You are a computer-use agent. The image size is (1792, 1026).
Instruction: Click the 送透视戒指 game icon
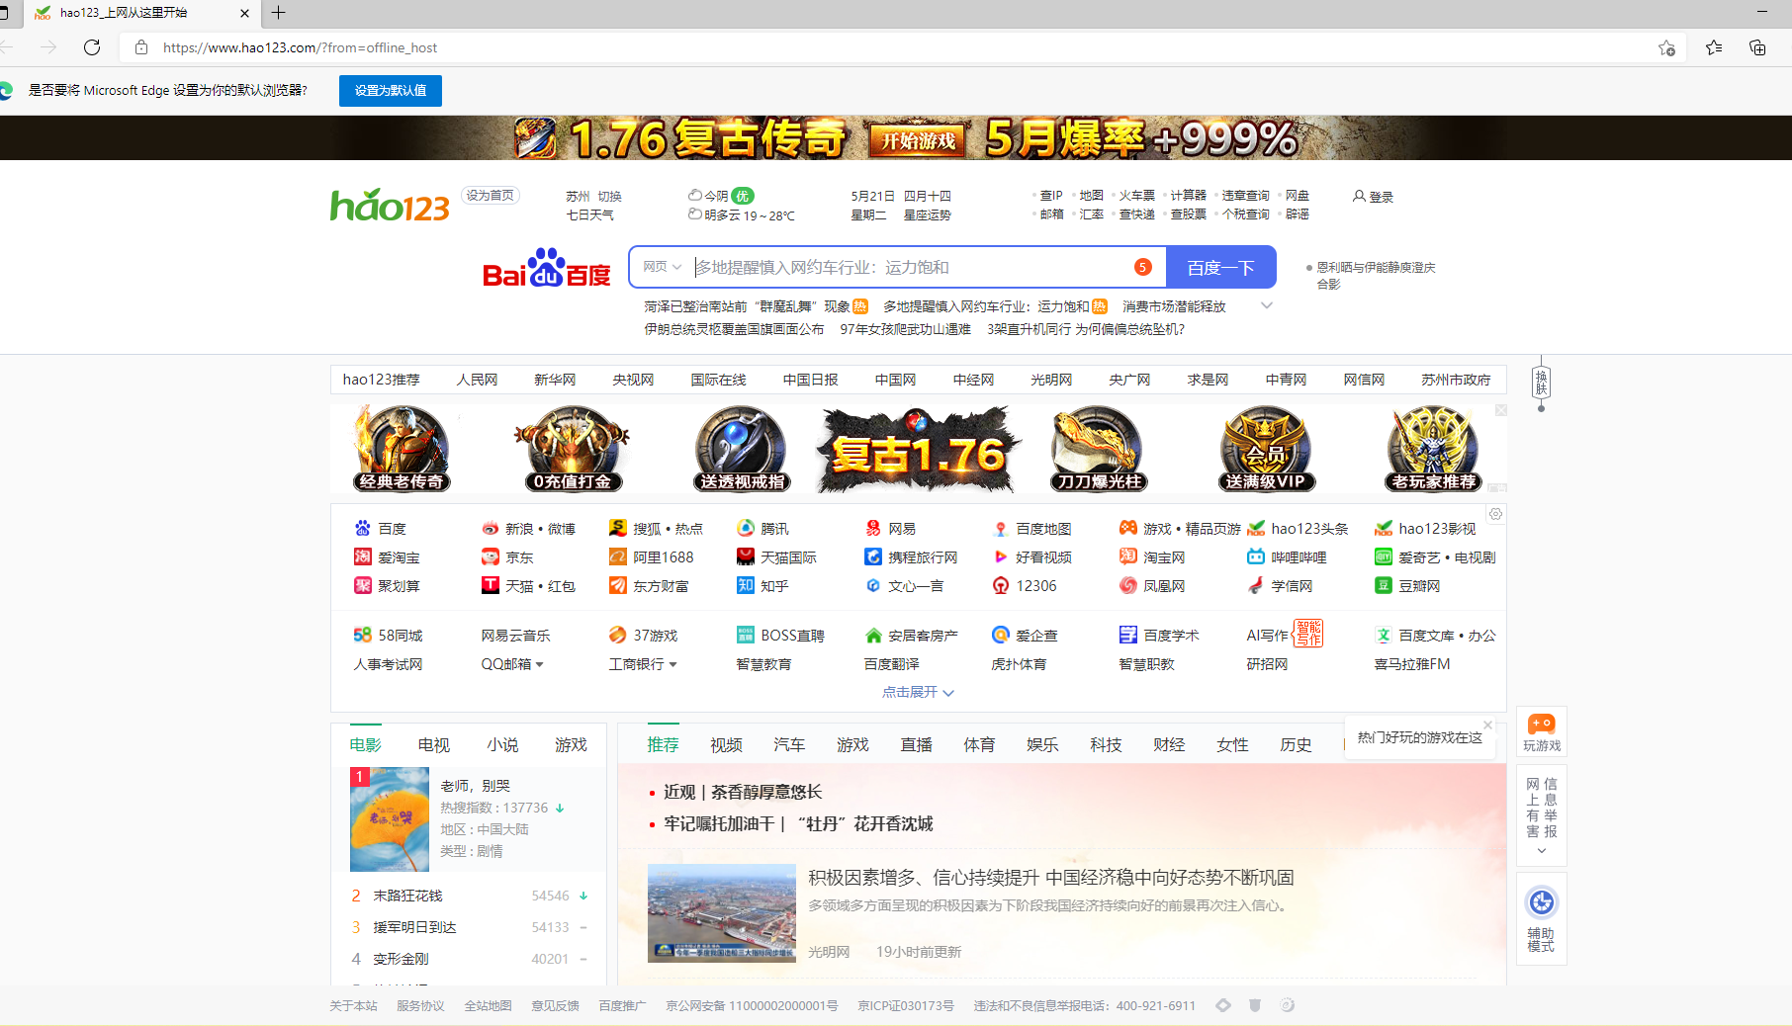pyautogui.click(x=742, y=450)
